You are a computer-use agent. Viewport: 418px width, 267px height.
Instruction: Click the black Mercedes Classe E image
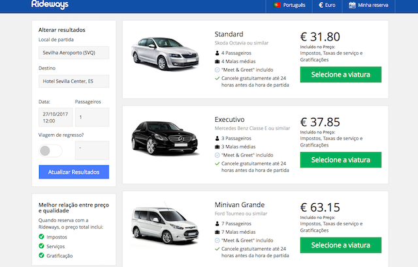pyautogui.click(x=165, y=137)
